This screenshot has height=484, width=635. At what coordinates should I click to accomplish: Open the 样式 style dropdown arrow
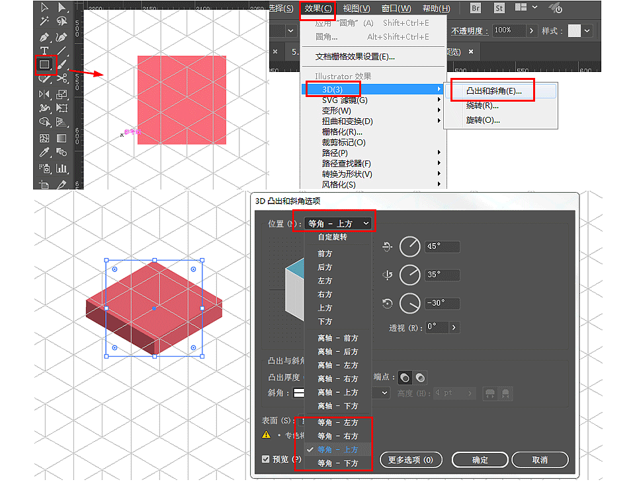(x=587, y=31)
